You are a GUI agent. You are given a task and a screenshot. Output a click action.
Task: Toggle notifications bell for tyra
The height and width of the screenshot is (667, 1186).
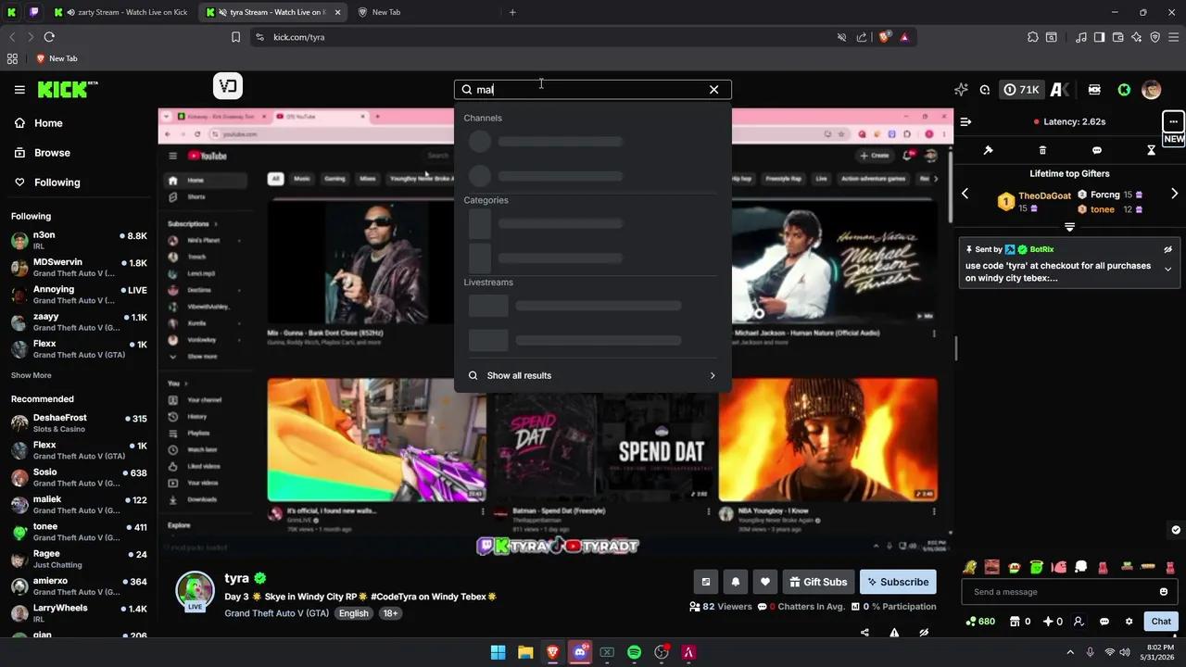point(736,582)
